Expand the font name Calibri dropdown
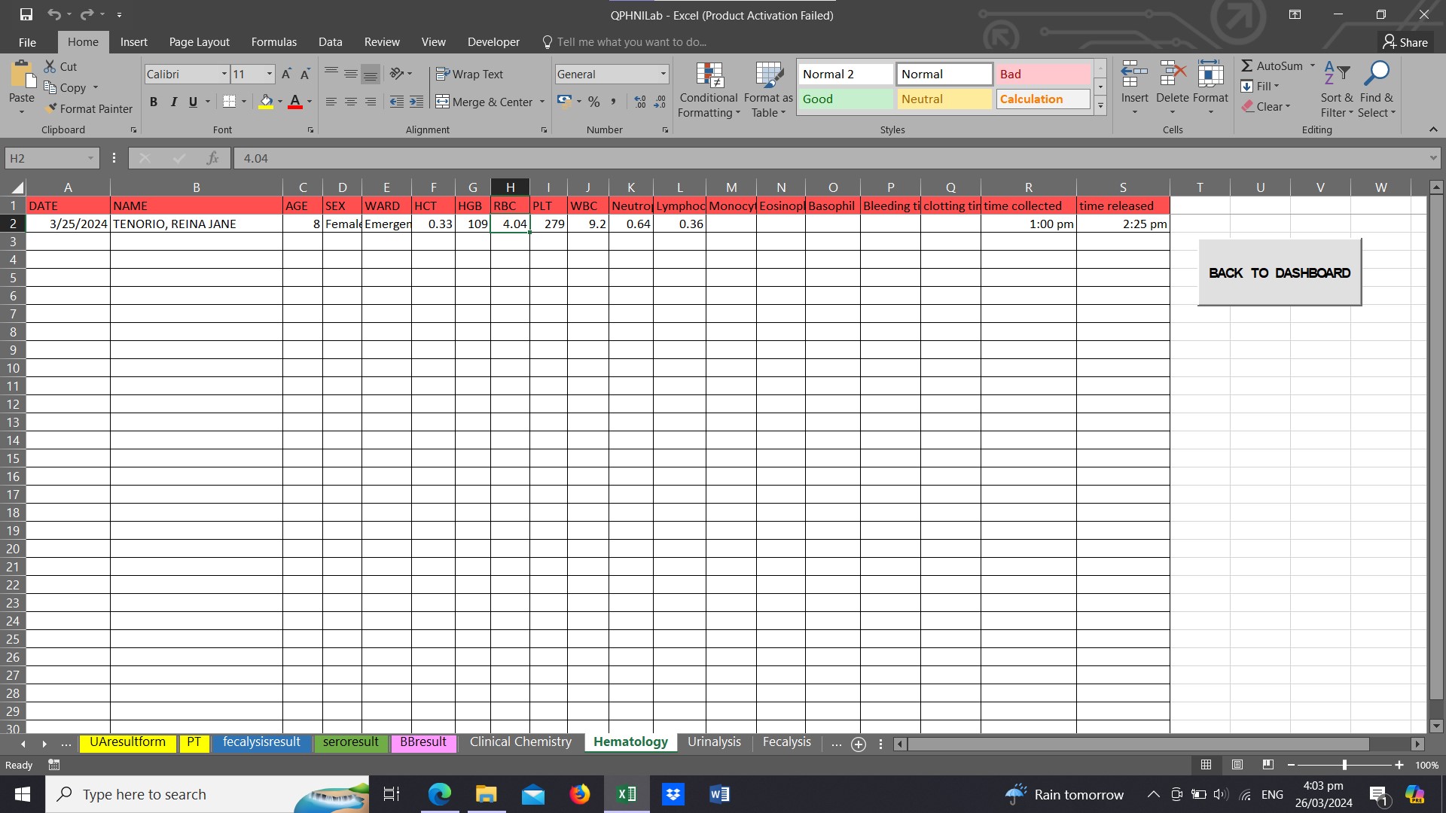1446x813 pixels. [224, 74]
